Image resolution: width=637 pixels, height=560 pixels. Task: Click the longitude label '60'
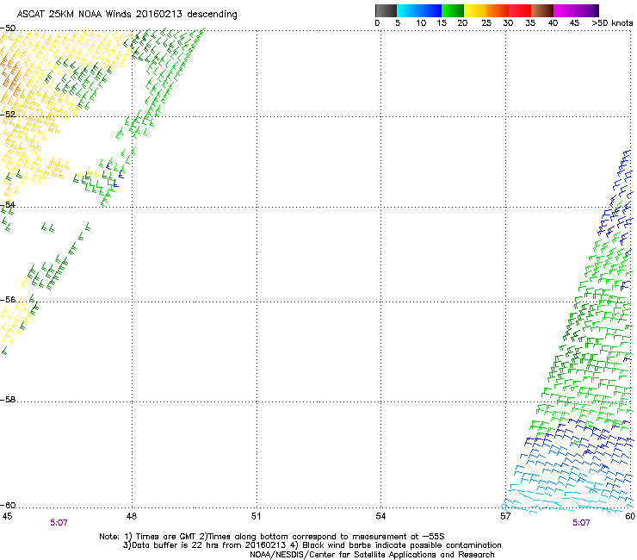pos(630,516)
